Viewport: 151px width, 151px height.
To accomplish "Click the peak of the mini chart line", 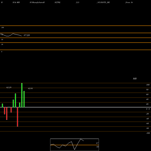I will pos(81,139).
